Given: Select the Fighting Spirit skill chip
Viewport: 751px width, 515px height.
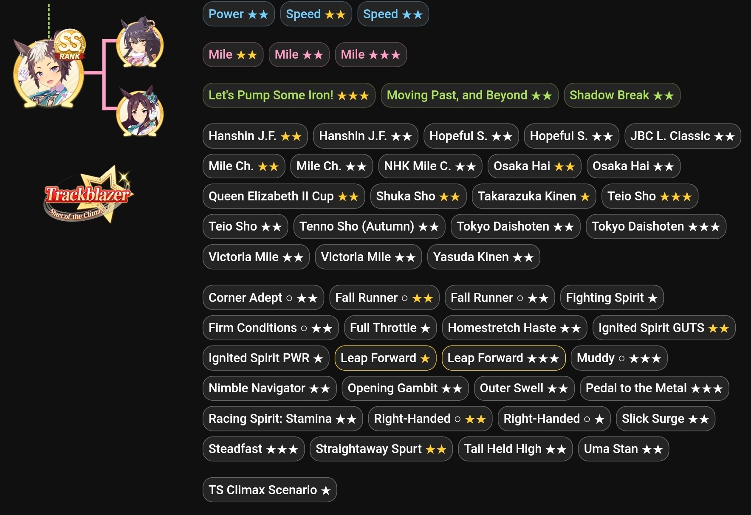Looking at the screenshot, I should coord(612,298).
